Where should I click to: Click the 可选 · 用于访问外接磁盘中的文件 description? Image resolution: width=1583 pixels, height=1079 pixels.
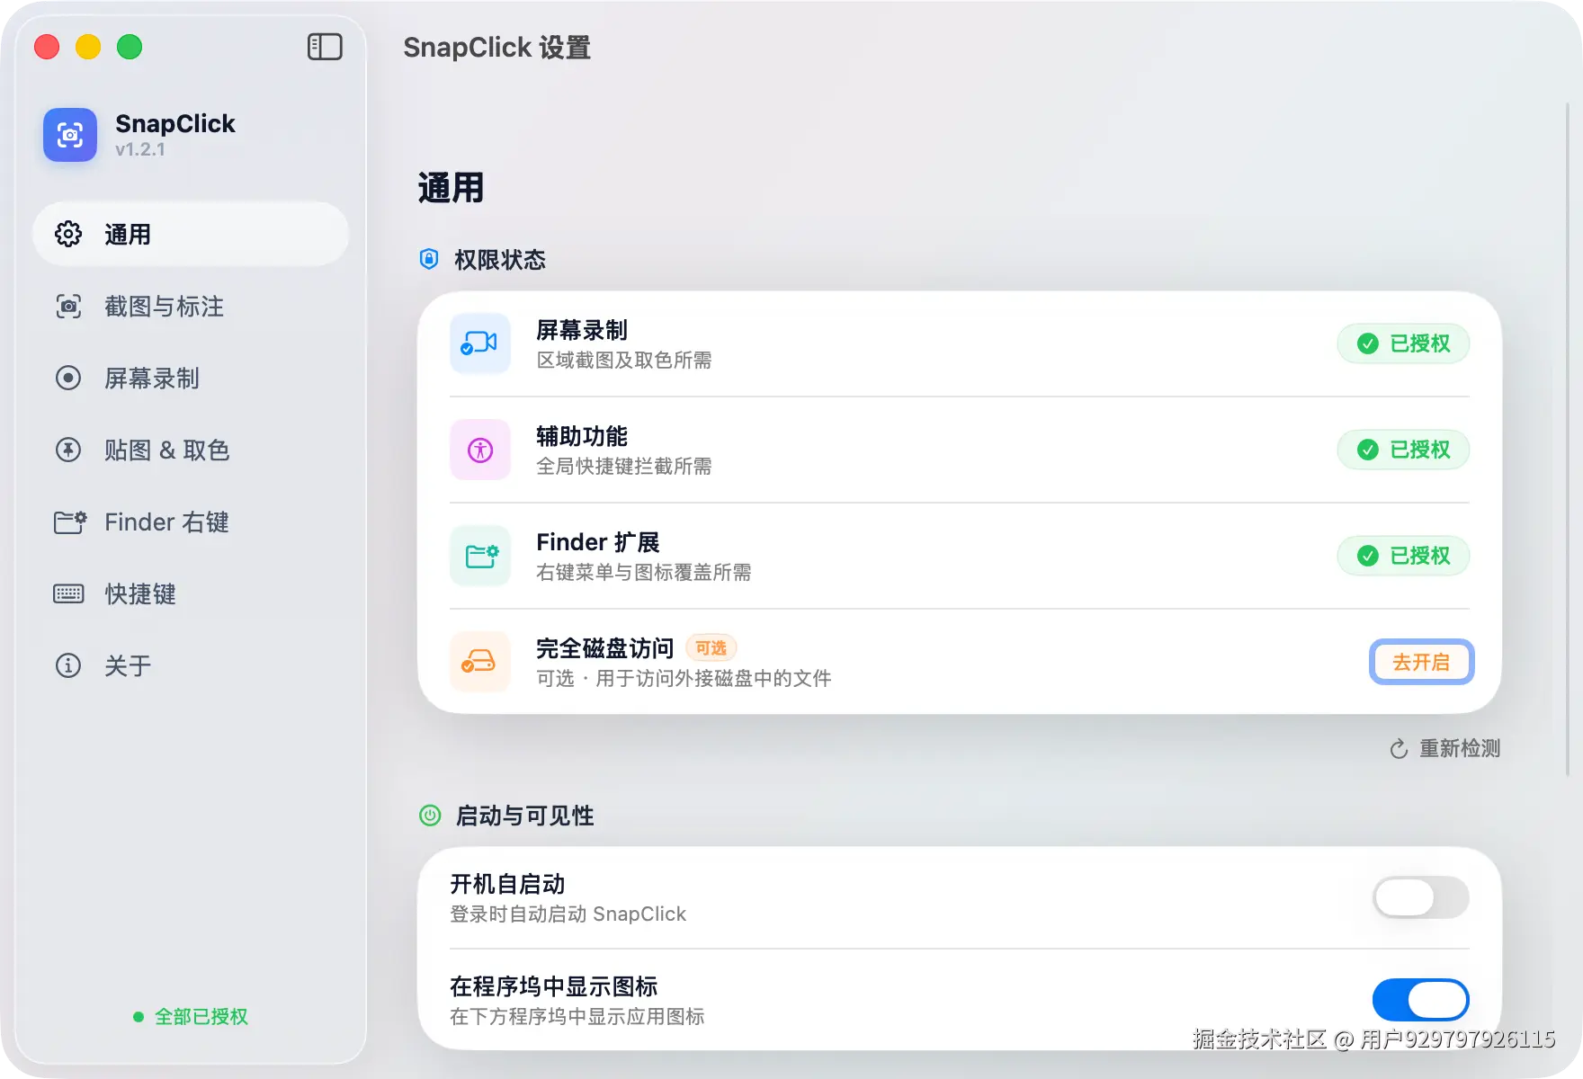coord(684,679)
